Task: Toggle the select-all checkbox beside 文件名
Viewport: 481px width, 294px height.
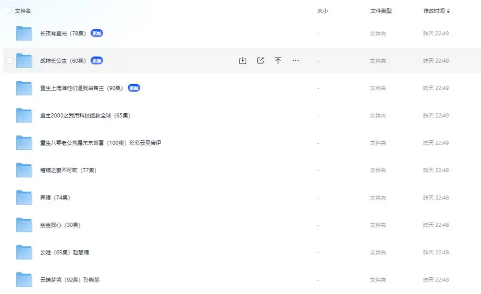Action: click(9, 11)
